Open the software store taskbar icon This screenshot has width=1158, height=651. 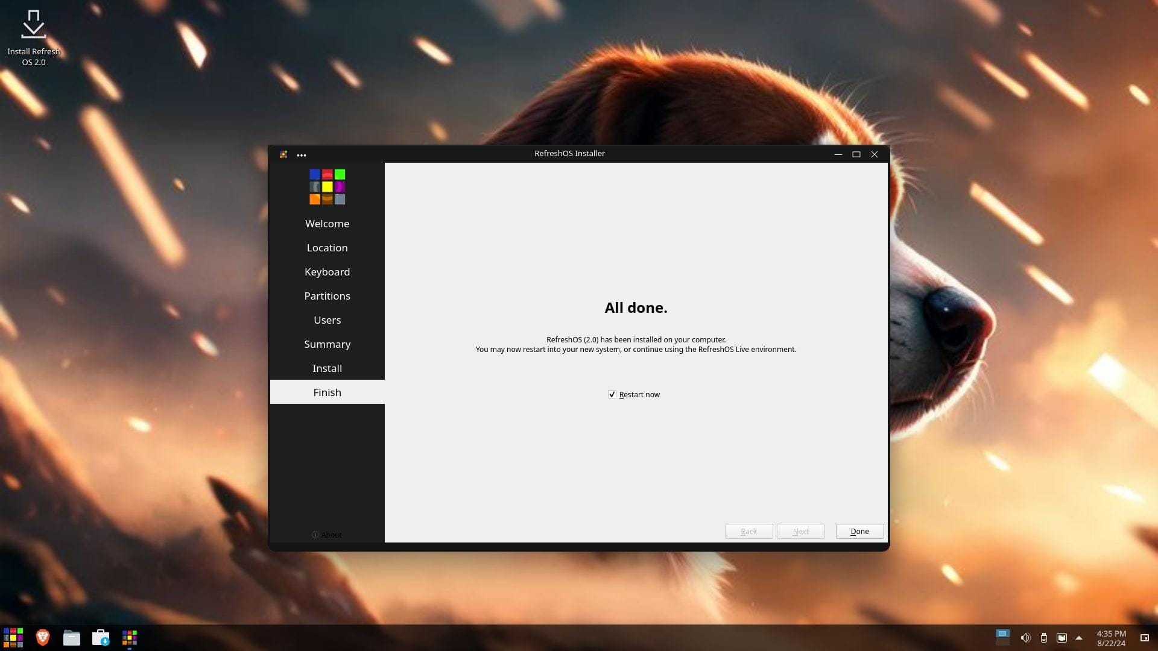[x=100, y=637]
